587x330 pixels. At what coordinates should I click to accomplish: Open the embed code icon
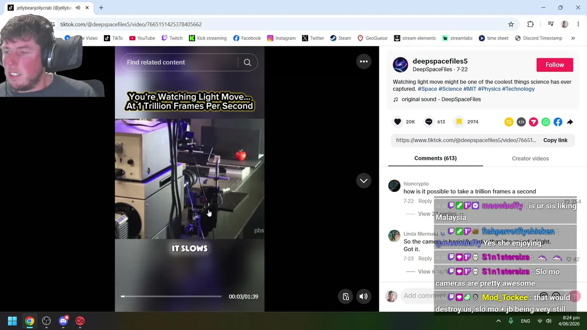(x=521, y=122)
